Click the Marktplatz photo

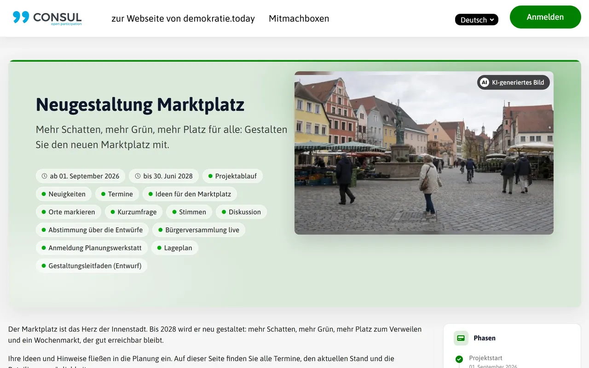click(424, 153)
